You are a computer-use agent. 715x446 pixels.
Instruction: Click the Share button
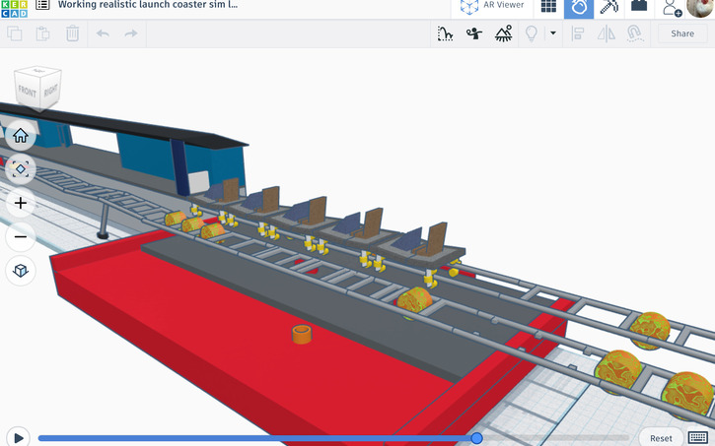pyautogui.click(x=682, y=33)
